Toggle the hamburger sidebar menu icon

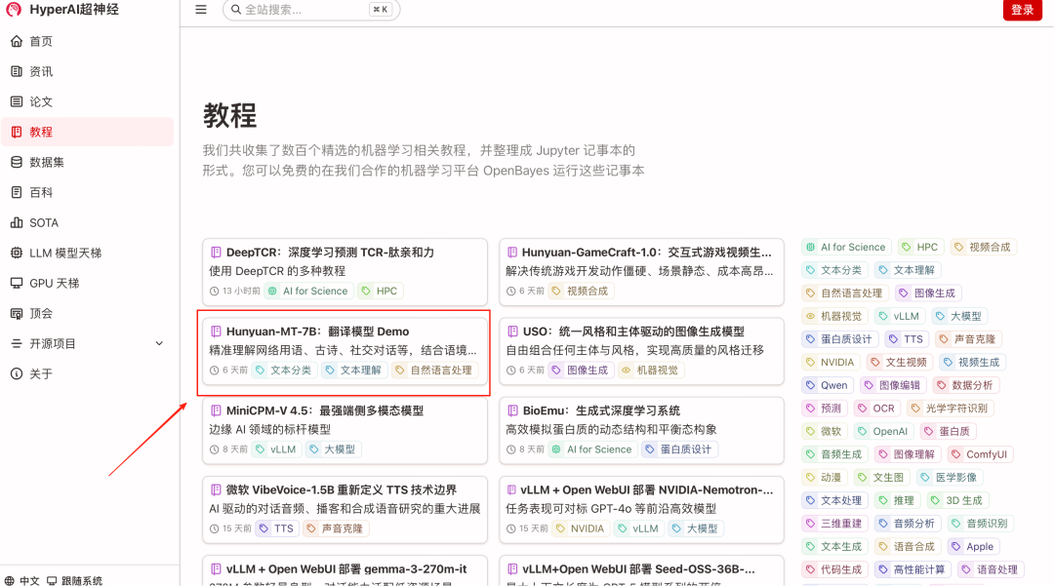tap(201, 10)
